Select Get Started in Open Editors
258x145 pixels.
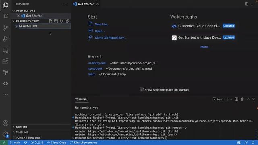click(x=41, y=16)
